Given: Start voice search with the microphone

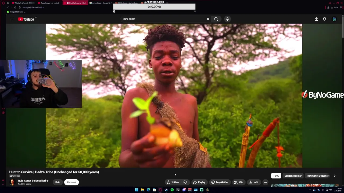Looking at the screenshot, I should (227, 19).
